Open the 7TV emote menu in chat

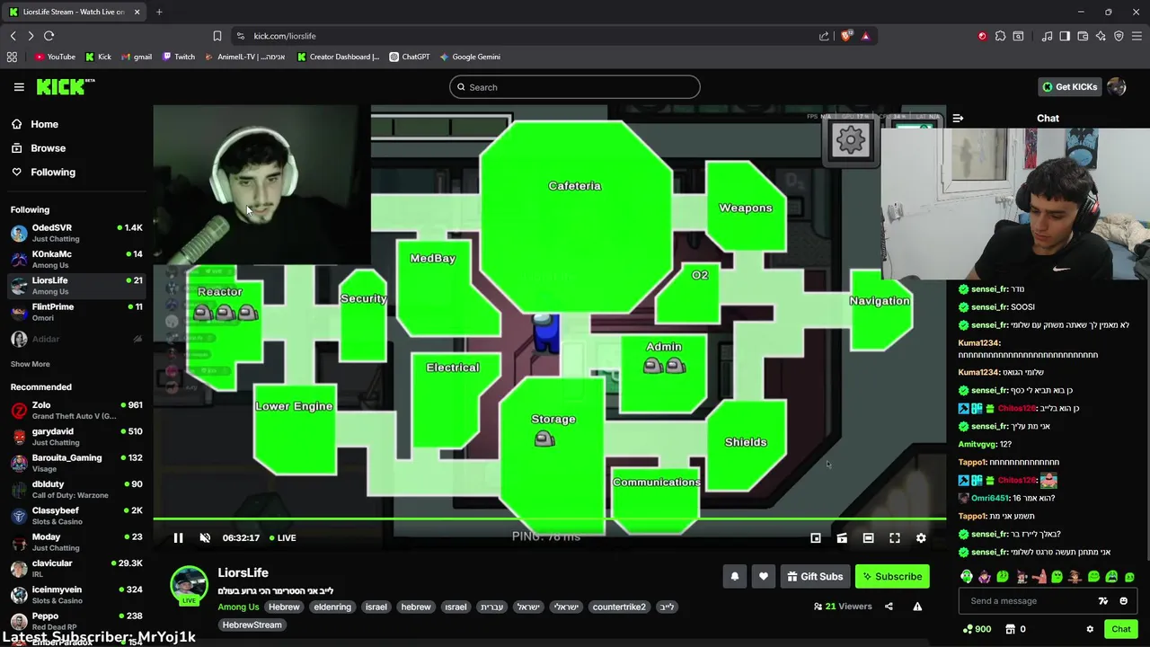[x=1103, y=601]
